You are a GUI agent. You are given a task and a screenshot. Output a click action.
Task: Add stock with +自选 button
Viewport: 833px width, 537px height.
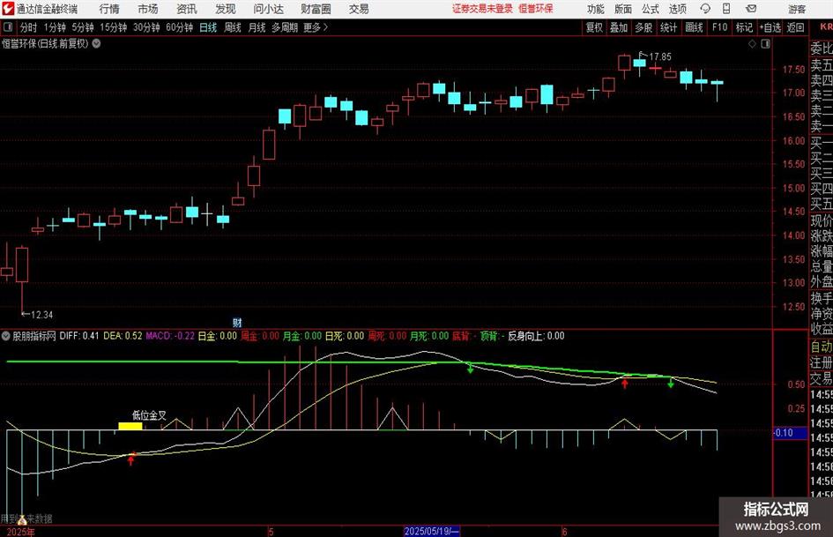point(770,27)
